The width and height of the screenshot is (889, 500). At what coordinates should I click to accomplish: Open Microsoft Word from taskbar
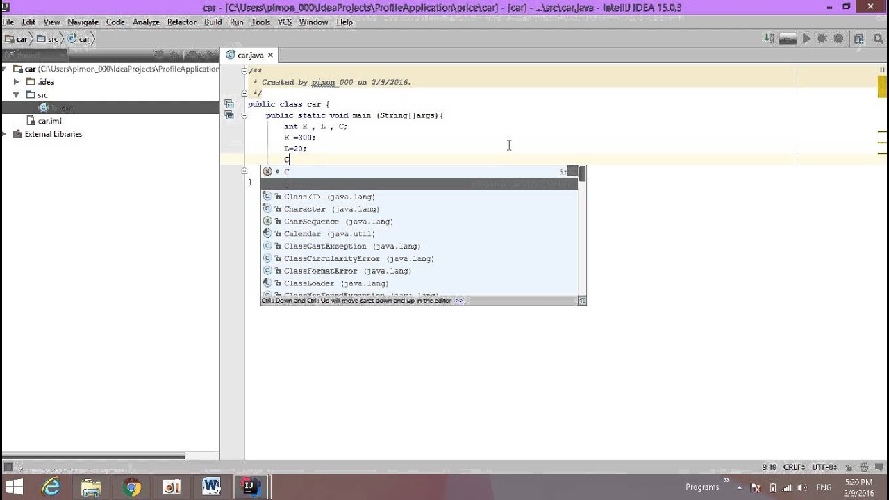pos(211,487)
